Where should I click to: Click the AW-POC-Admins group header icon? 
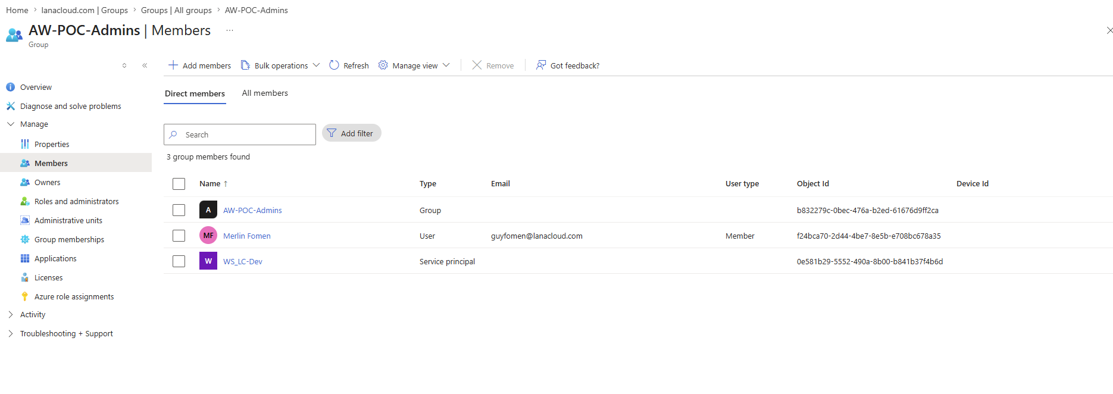pos(14,35)
